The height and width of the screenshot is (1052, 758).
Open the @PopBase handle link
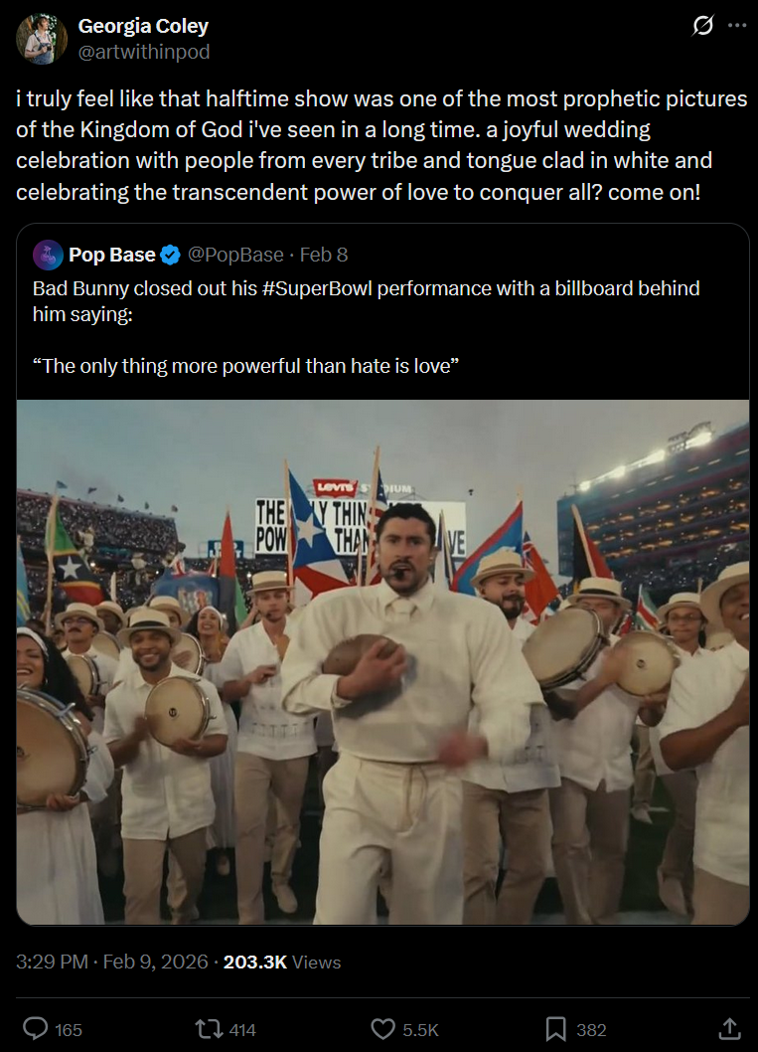pos(235,255)
